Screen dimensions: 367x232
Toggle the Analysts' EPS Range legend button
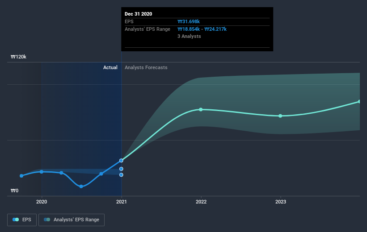[72, 220]
